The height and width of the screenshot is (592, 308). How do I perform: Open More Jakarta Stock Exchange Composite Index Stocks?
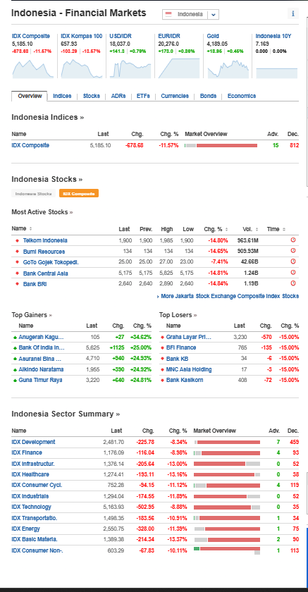point(228,297)
